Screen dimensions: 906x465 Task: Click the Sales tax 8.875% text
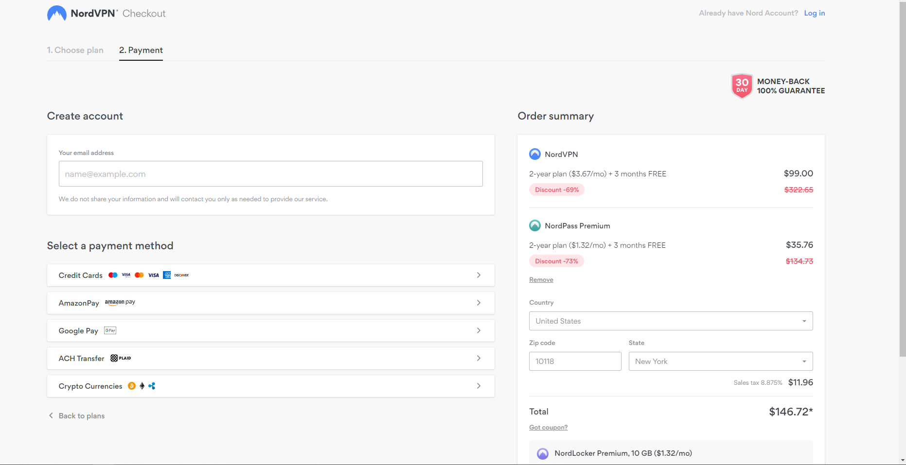point(758,383)
